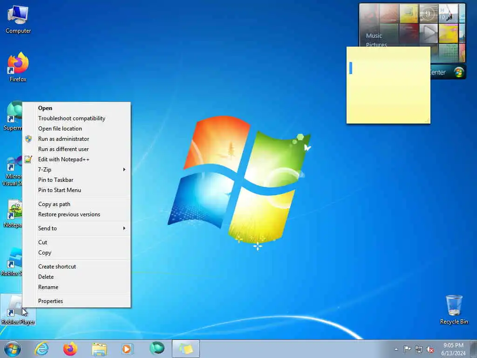Image resolution: width=477 pixels, height=358 pixels.
Task: Select the Supermium desktop shortcut
Action: click(x=12, y=116)
